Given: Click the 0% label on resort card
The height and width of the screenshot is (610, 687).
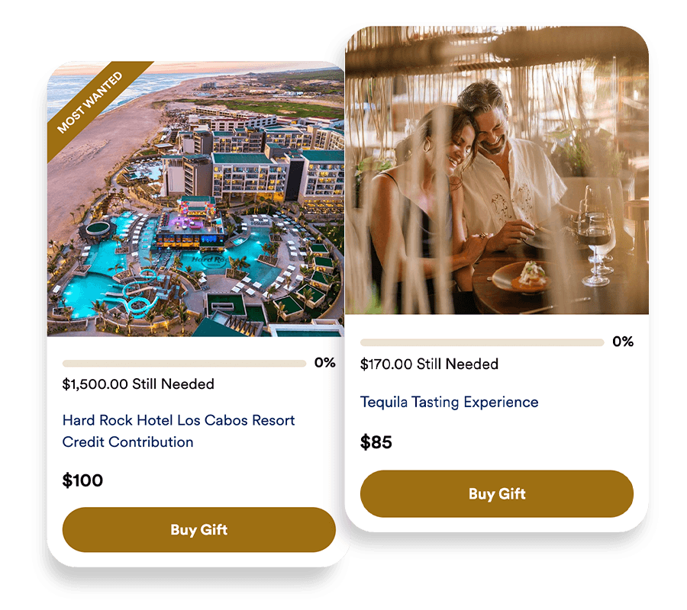Looking at the screenshot, I should point(324,362).
